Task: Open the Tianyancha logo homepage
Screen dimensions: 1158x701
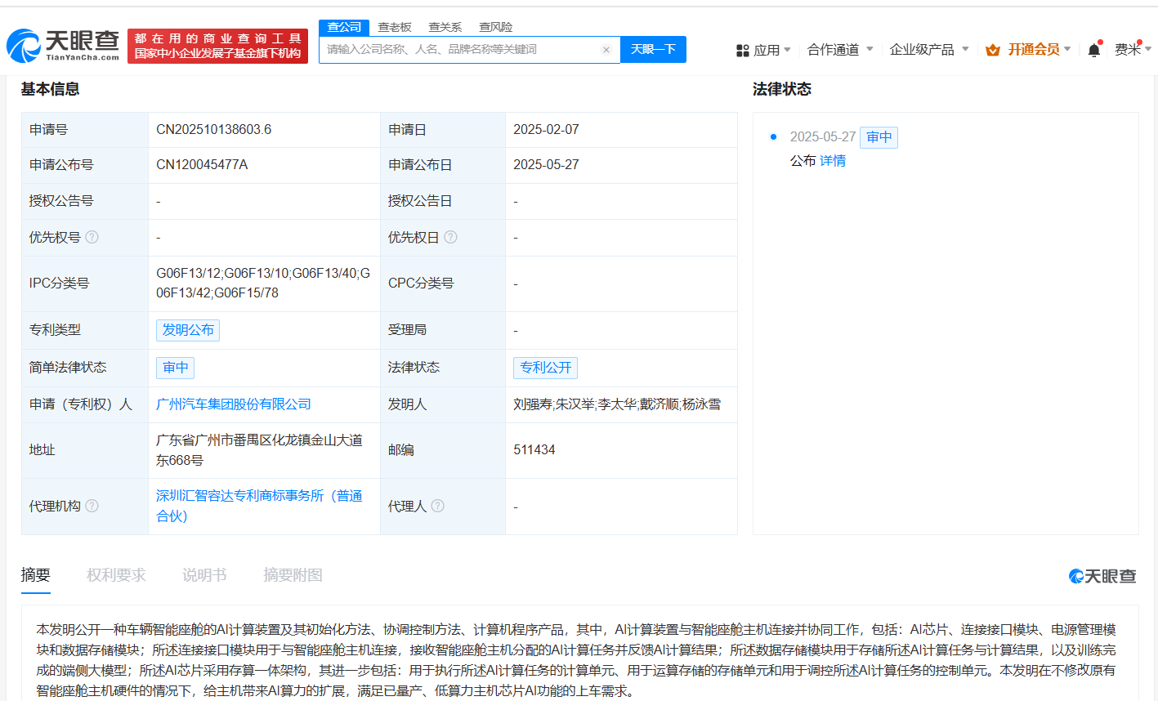Action: [x=63, y=46]
